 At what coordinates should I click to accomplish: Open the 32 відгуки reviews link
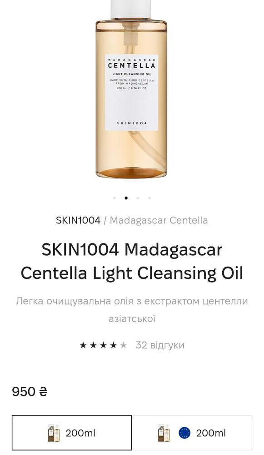point(160,345)
